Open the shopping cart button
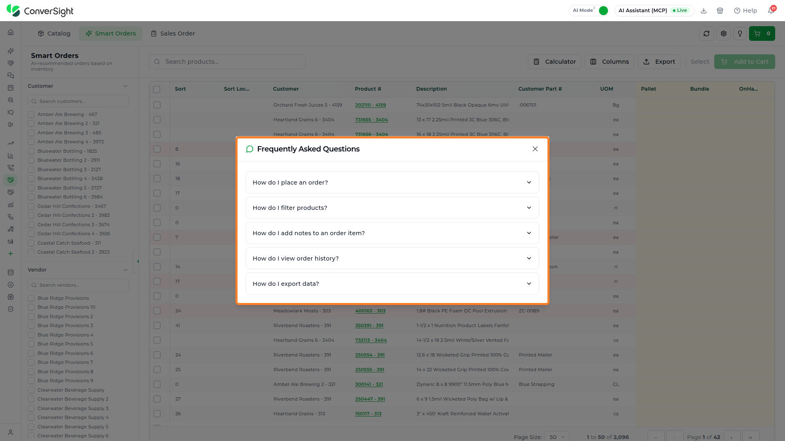This screenshot has height=441, width=785. tap(762, 33)
